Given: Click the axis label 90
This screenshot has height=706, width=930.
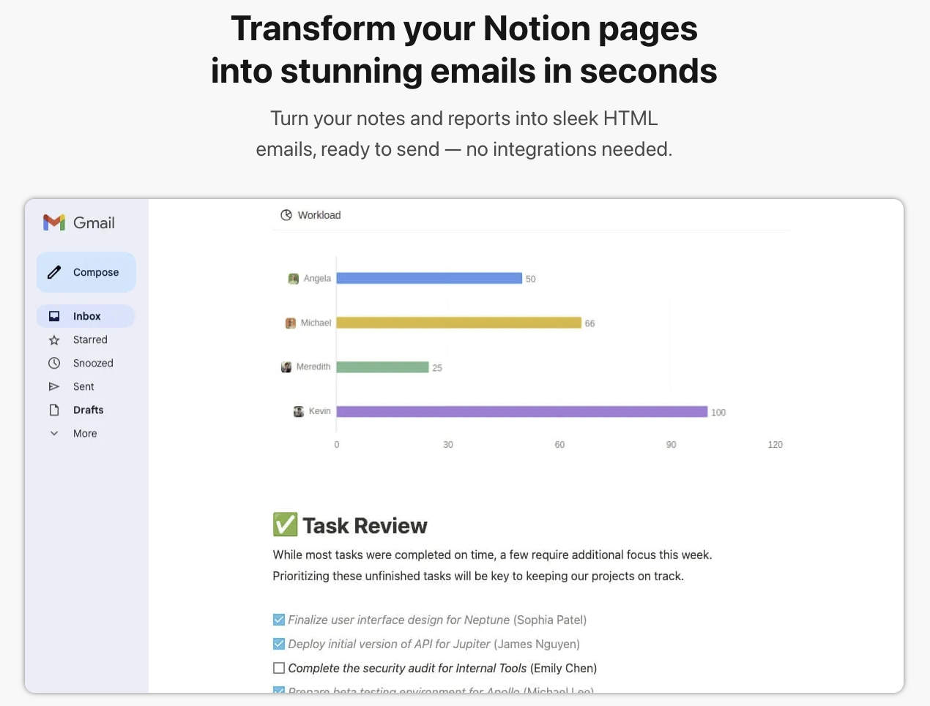Looking at the screenshot, I should (x=671, y=445).
